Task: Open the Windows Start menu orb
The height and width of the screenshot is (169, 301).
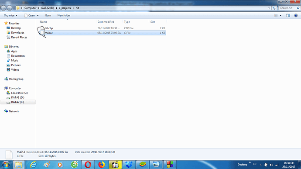Action: click(x=6, y=165)
